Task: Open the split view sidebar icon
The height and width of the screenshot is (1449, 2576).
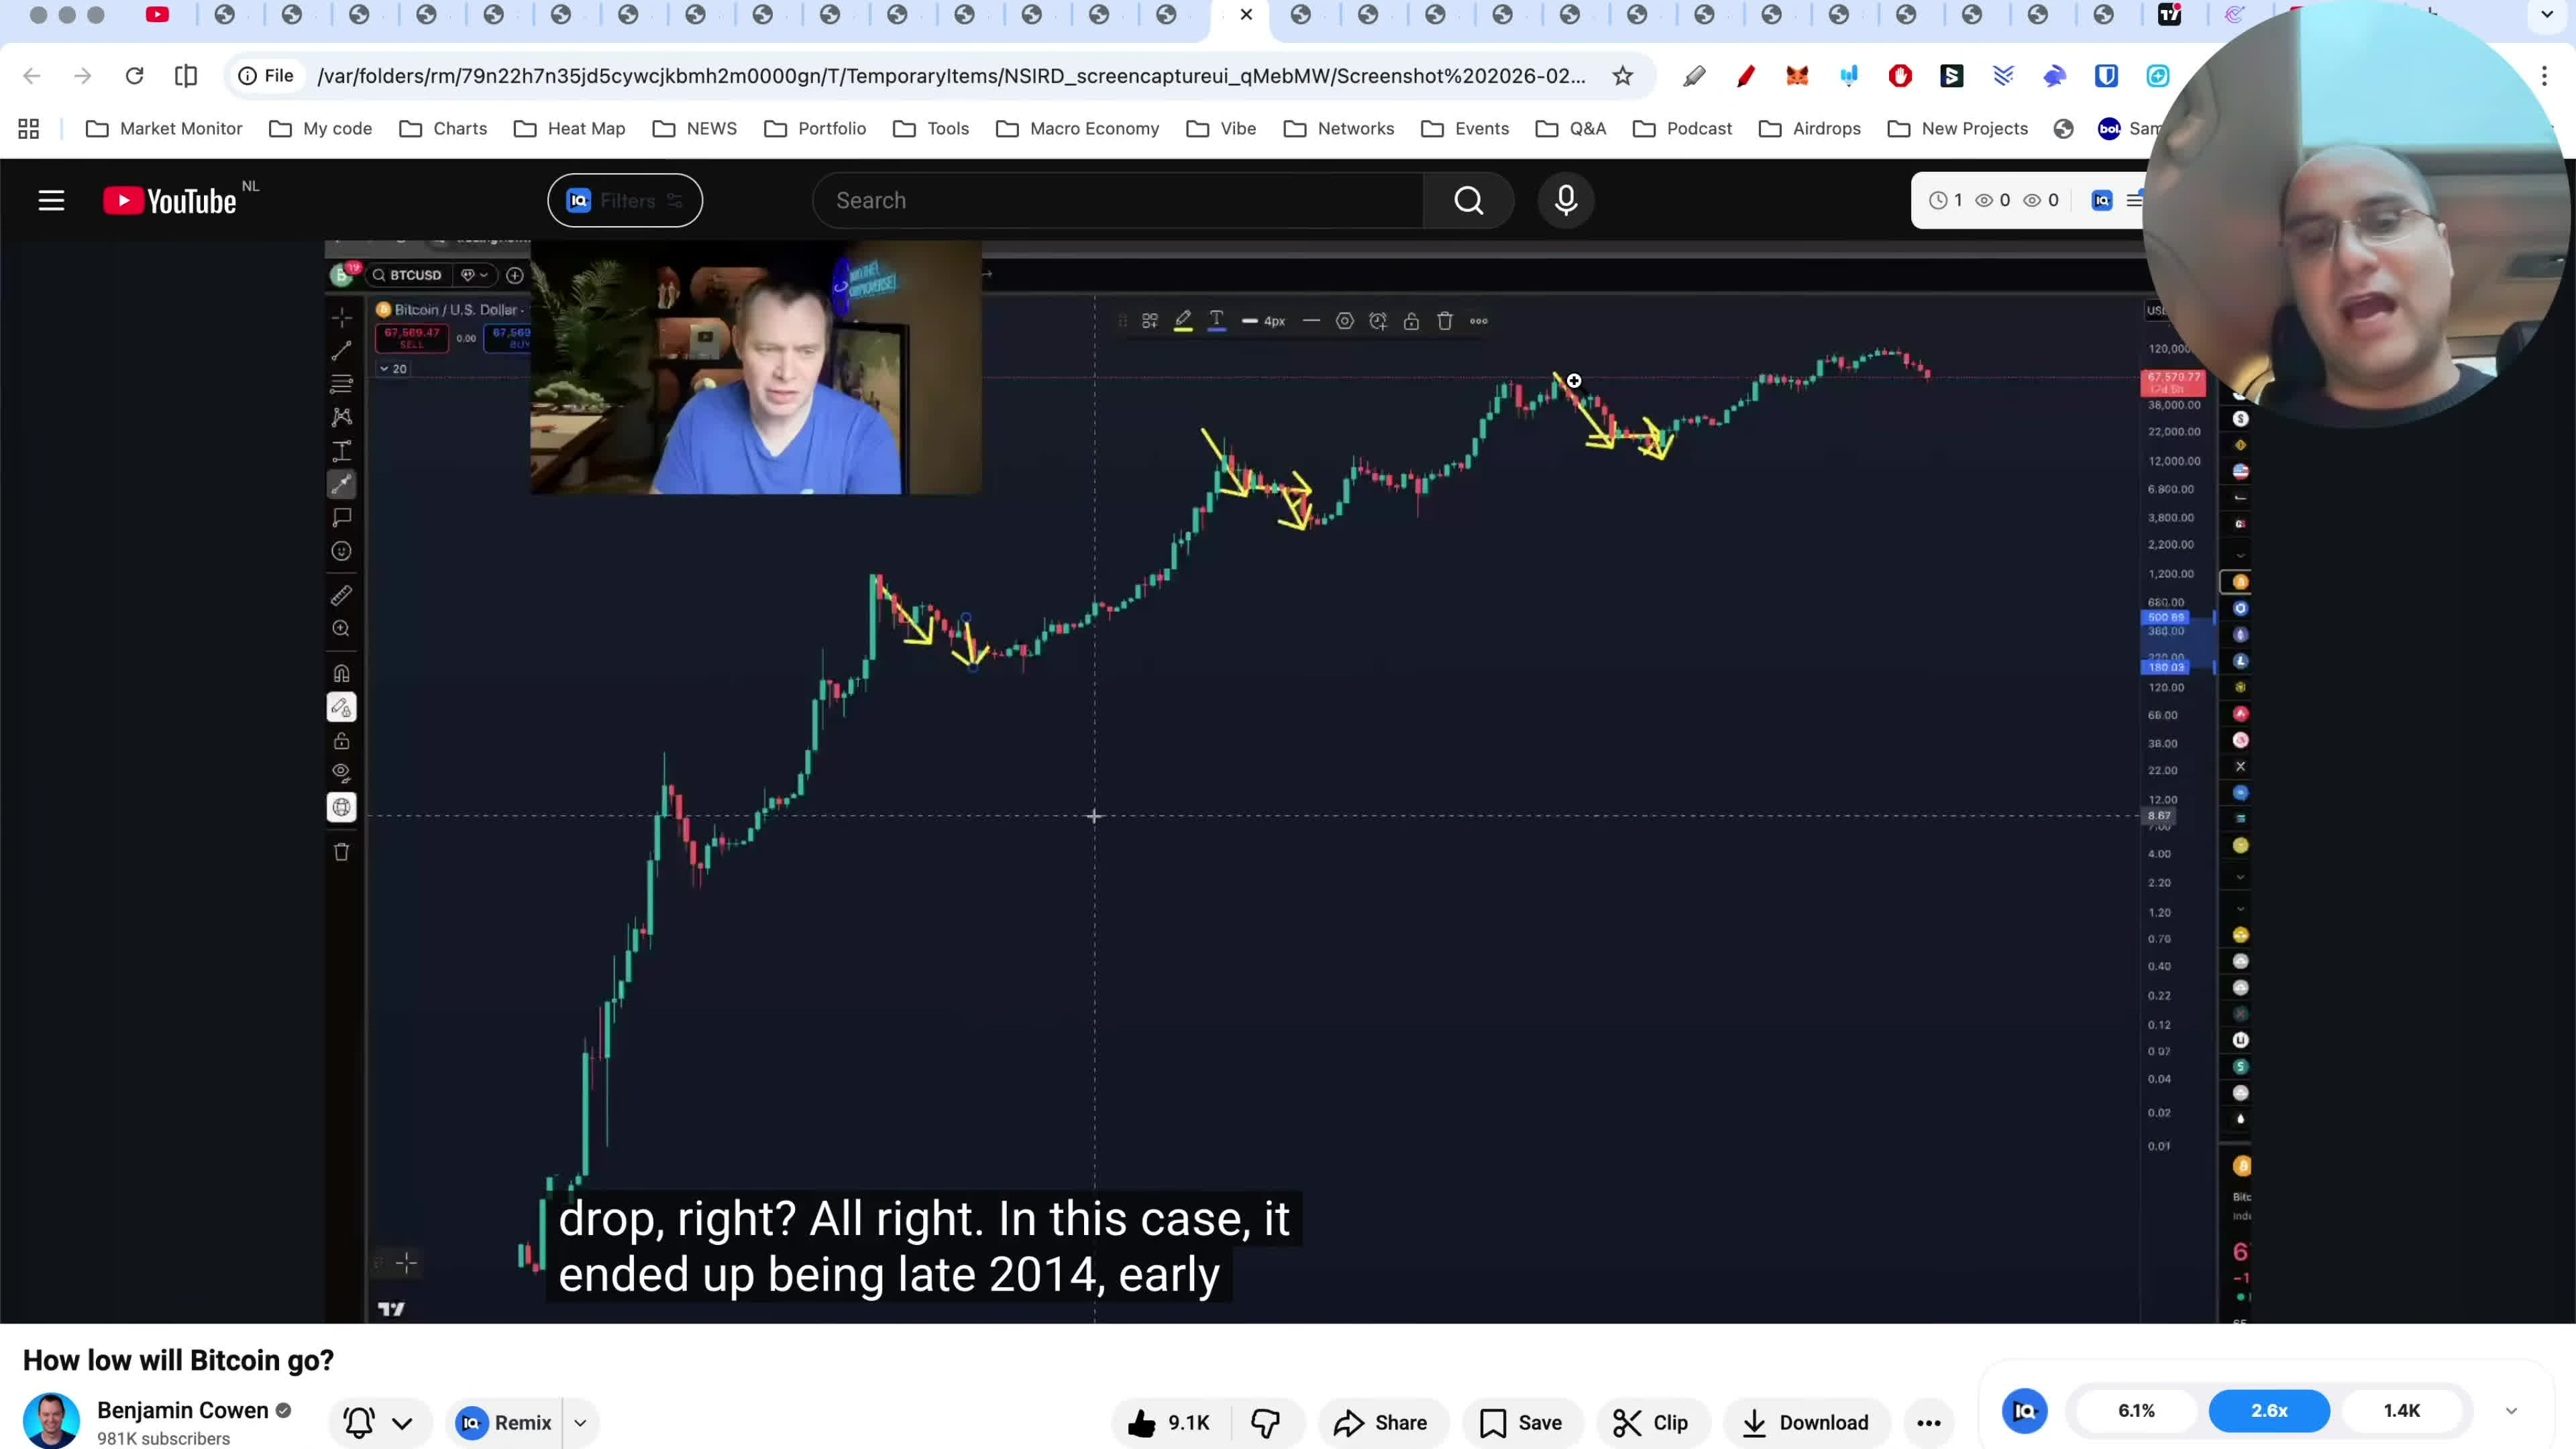Action: 186,76
